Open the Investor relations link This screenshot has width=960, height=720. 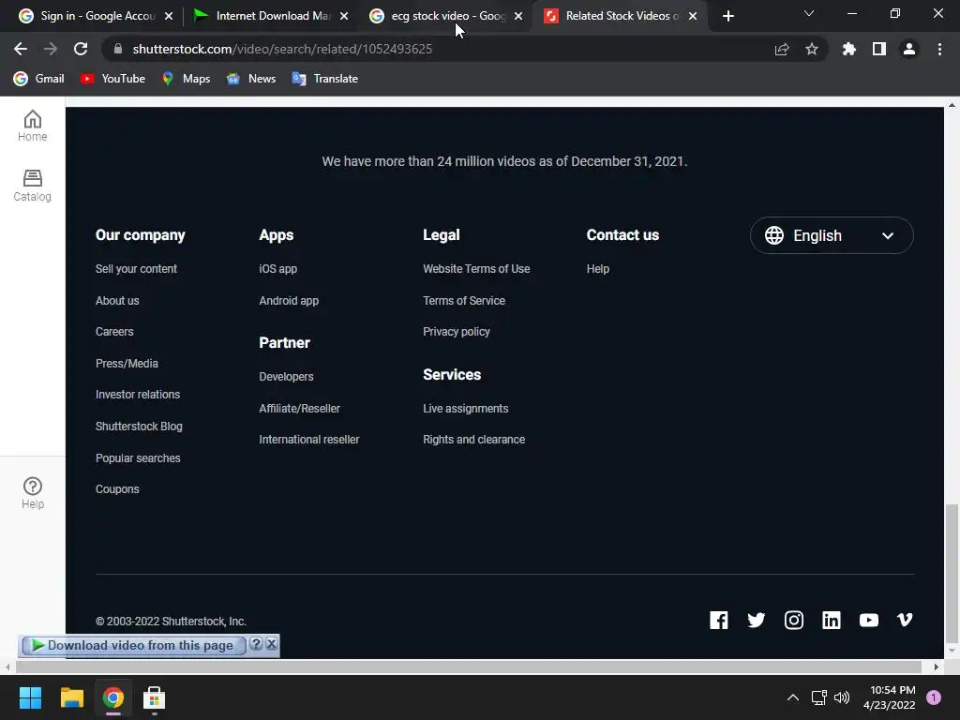138,395
